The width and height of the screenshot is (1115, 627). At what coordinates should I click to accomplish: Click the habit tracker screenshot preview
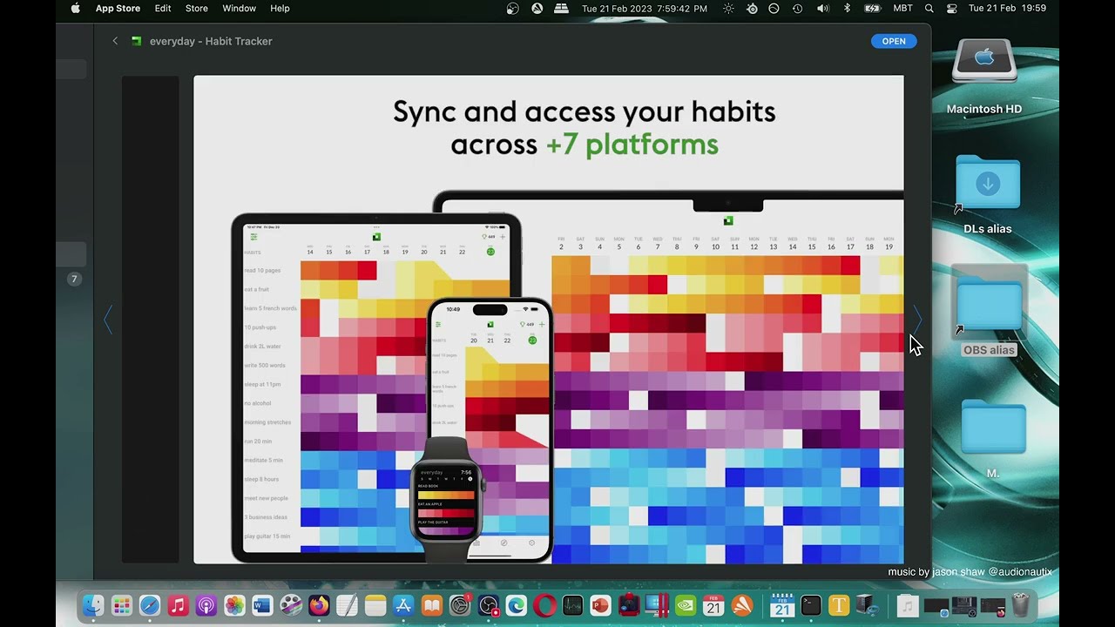point(549,320)
